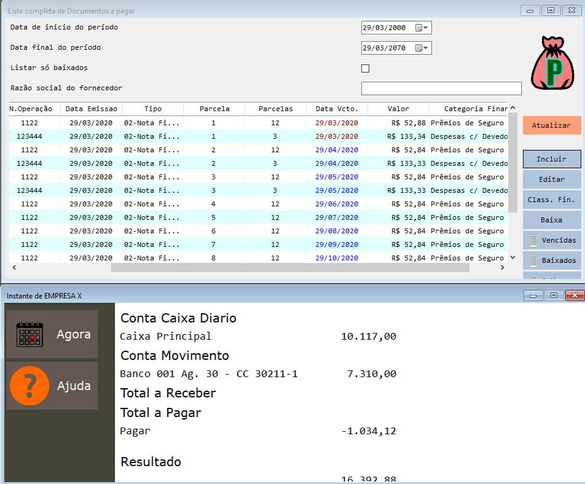The width and height of the screenshot is (585, 484).
Task: Click due date 29/04/2020 of operation 123444
Action: pos(337,163)
